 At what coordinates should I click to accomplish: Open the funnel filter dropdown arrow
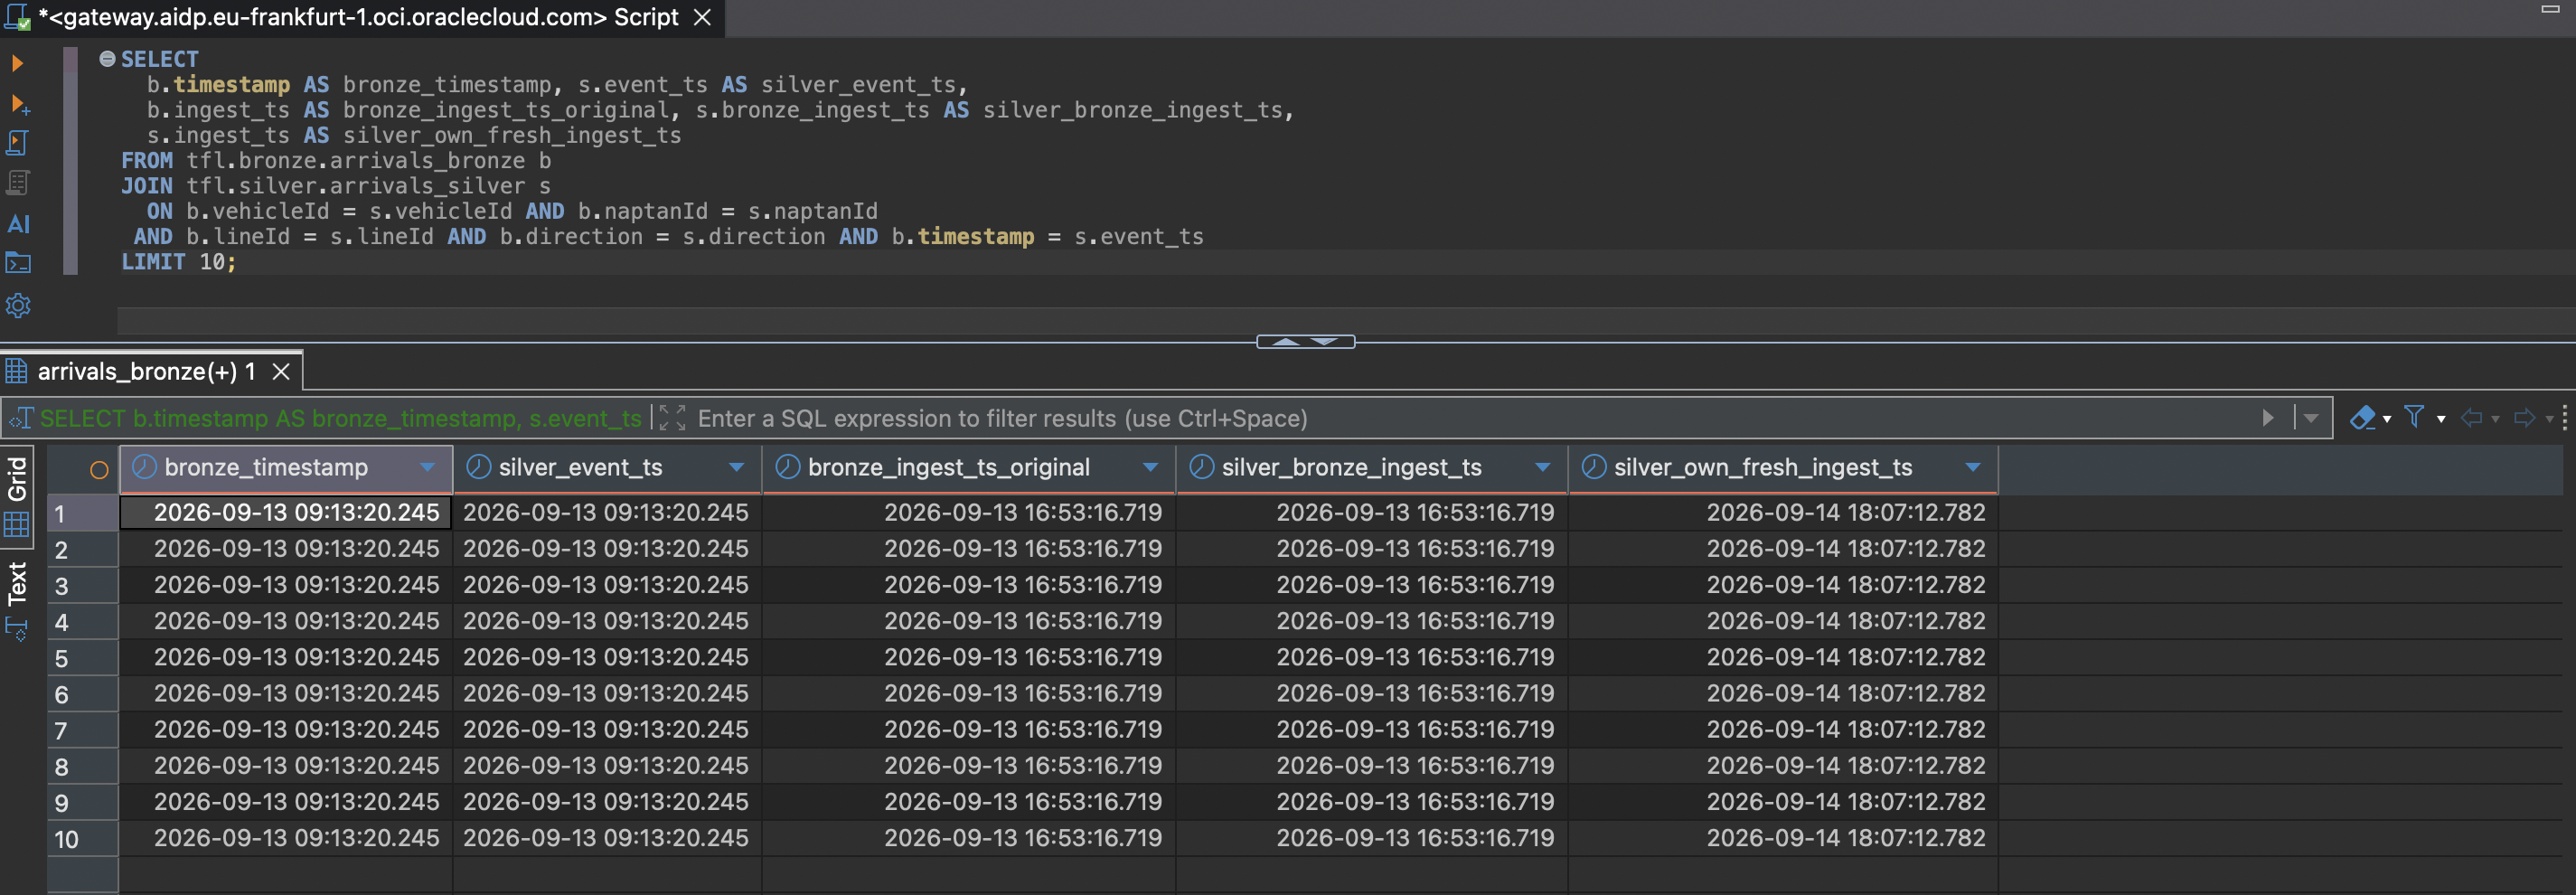pos(2441,419)
